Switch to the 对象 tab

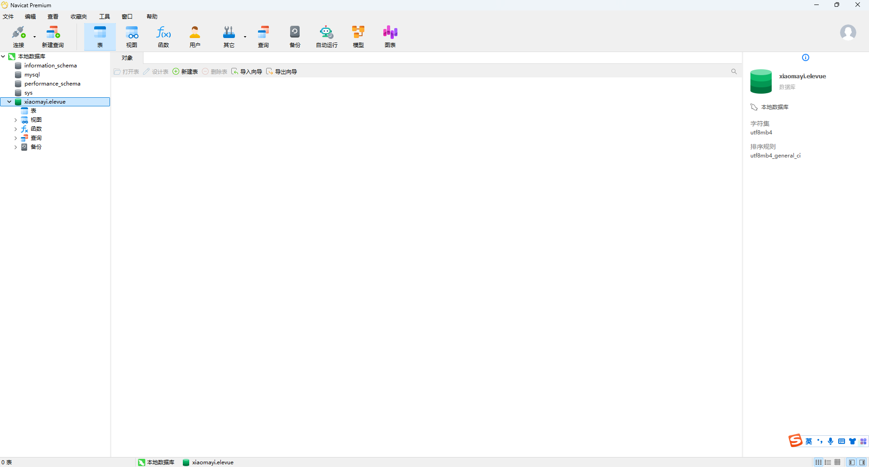pyautogui.click(x=127, y=58)
